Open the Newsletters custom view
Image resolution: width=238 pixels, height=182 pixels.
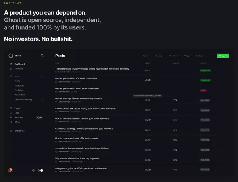pos(20,95)
